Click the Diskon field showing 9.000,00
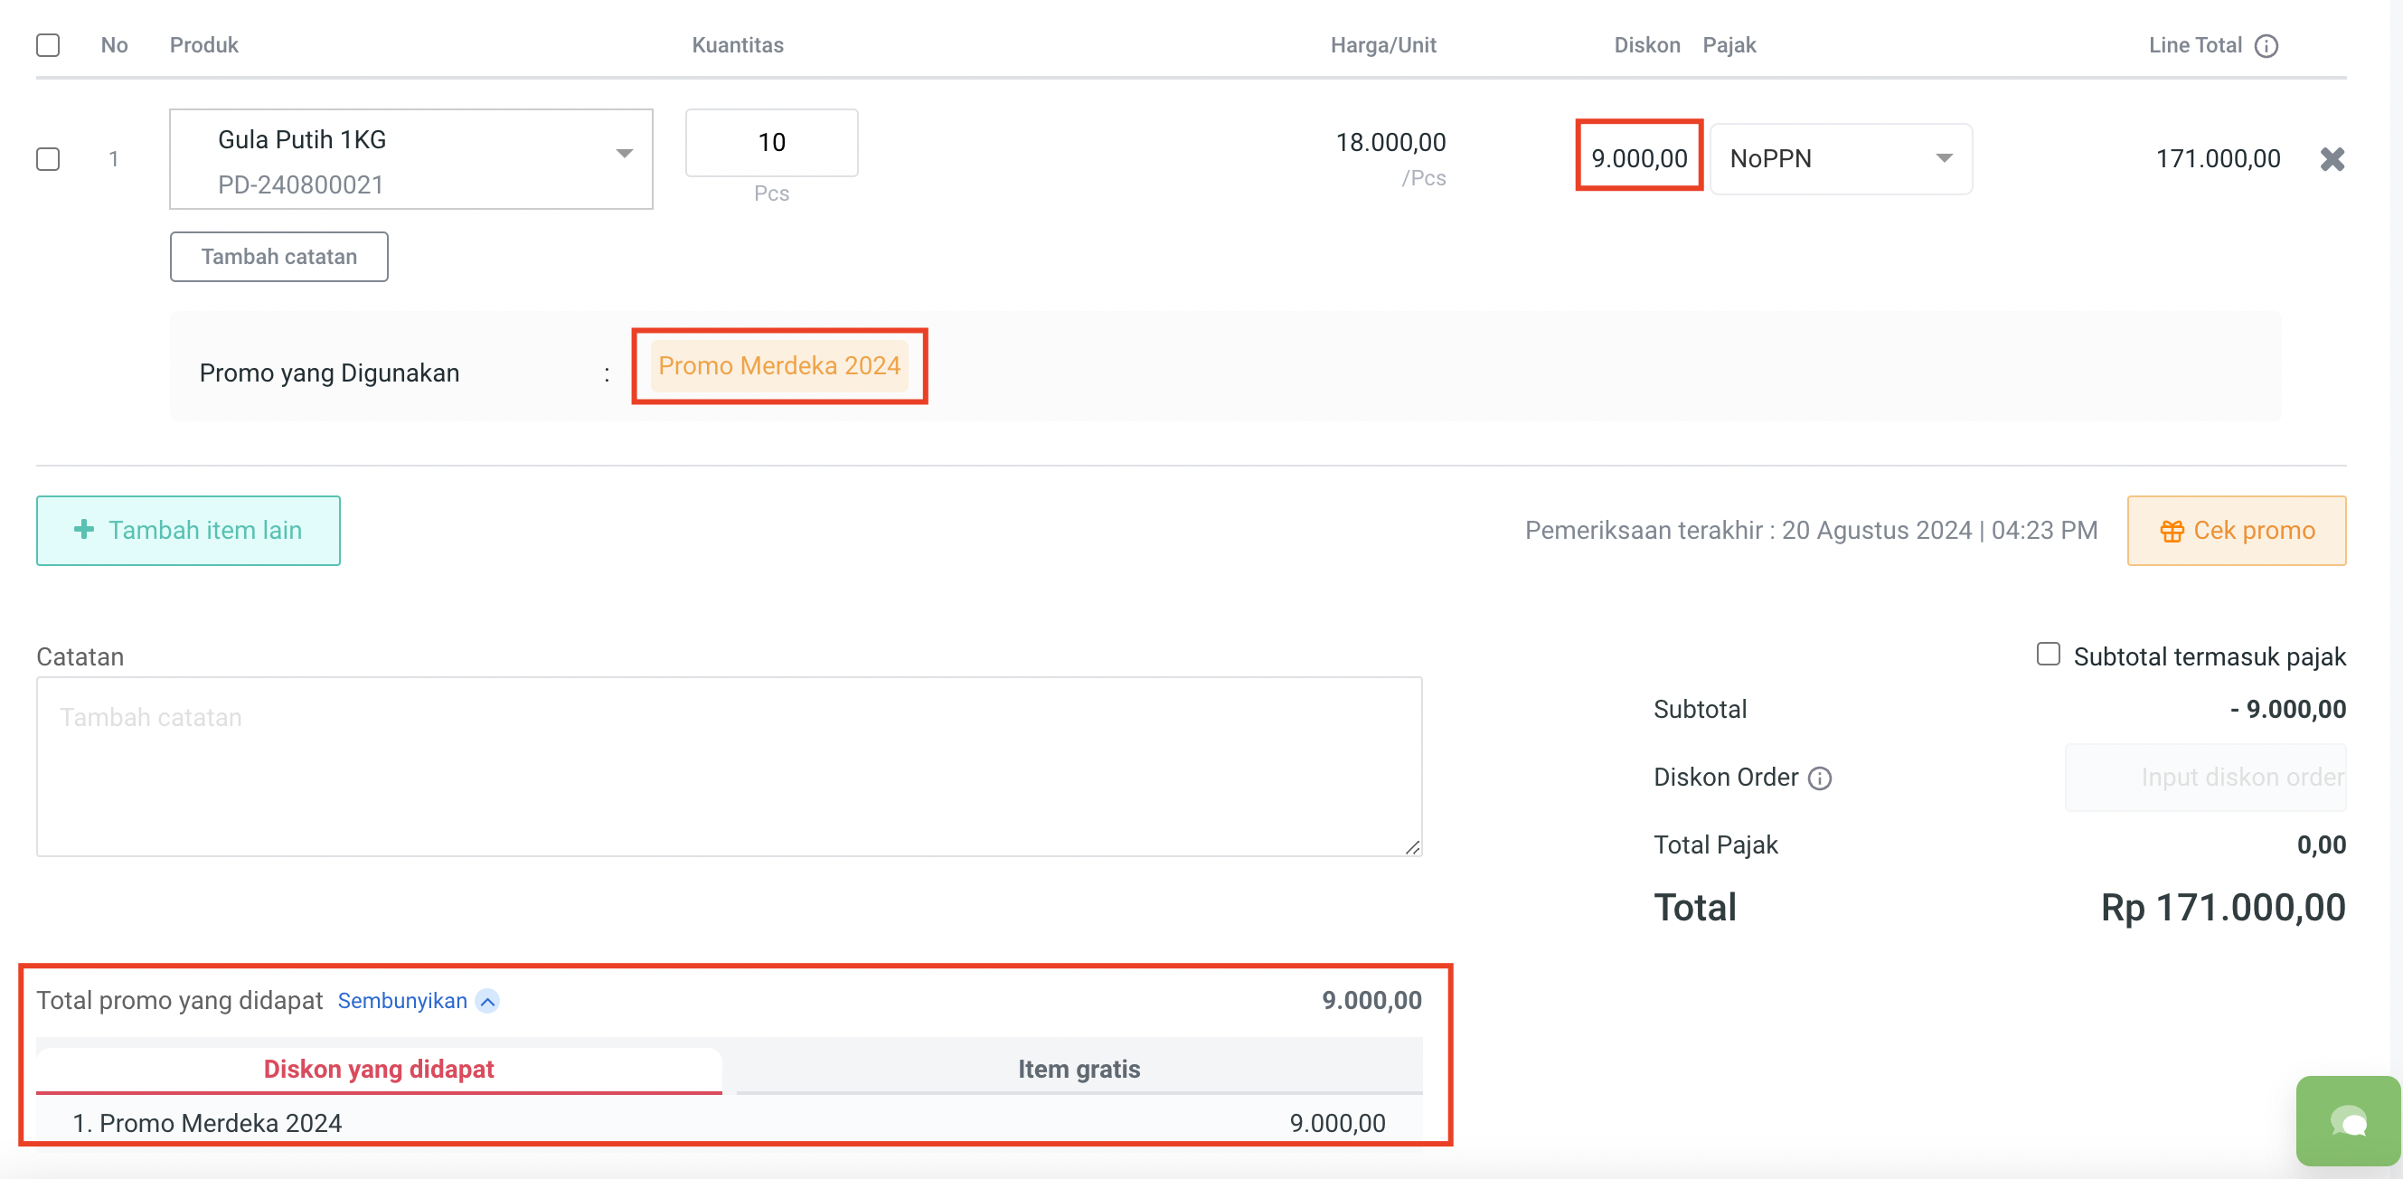Viewport: 2403px width, 1179px height. (x=1638, y=158)
